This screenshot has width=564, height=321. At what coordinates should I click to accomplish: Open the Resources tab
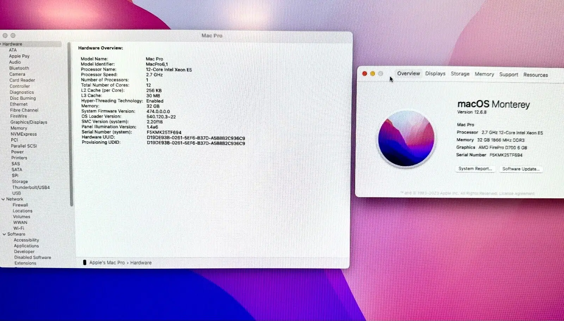(x=535, y=75)
